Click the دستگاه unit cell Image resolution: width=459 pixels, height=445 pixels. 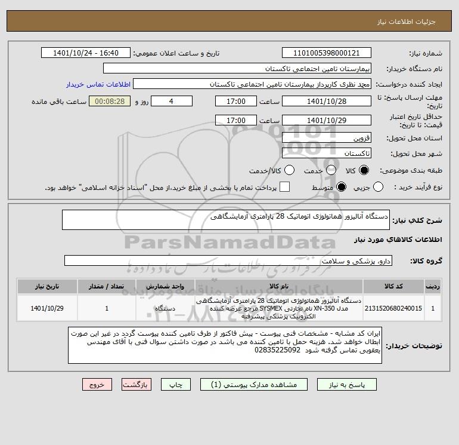point(165,308)
